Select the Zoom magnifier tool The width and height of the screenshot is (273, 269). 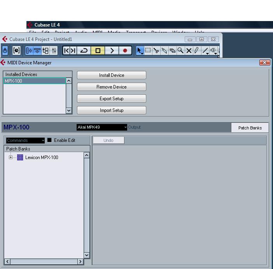click(180, 50)
